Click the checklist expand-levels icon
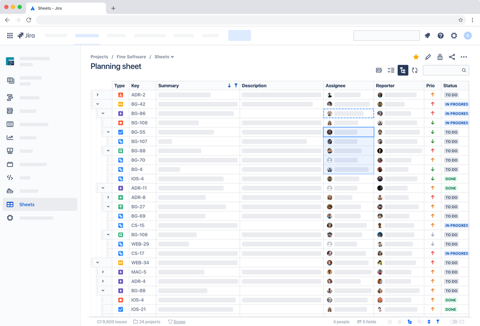 click(391, 71)
